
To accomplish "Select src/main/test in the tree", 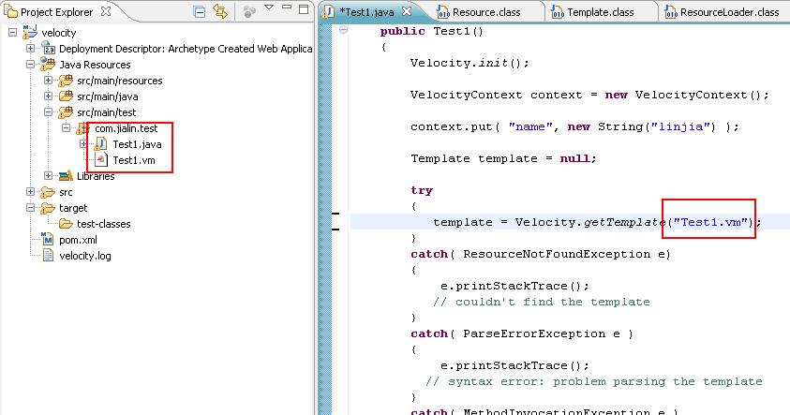I will point(106,112).
